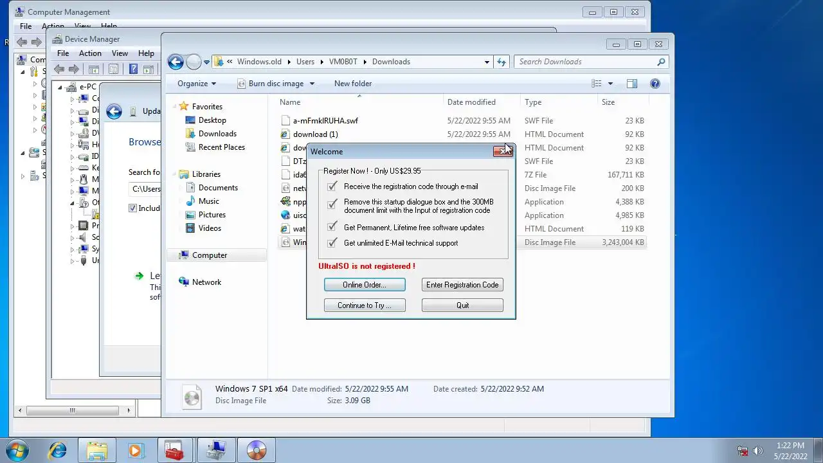Screen dimensions: 823x463
Task: Toggle 'Receive the registration code through e-mail' checkmark
Action: pos(332,186)
